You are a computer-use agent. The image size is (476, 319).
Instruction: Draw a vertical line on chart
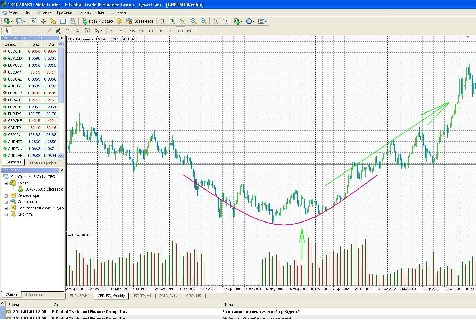[x=29, y=31]
